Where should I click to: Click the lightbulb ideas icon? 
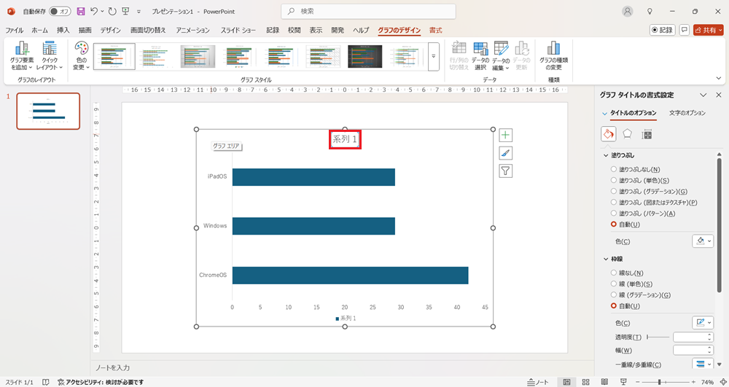(650, 11)
